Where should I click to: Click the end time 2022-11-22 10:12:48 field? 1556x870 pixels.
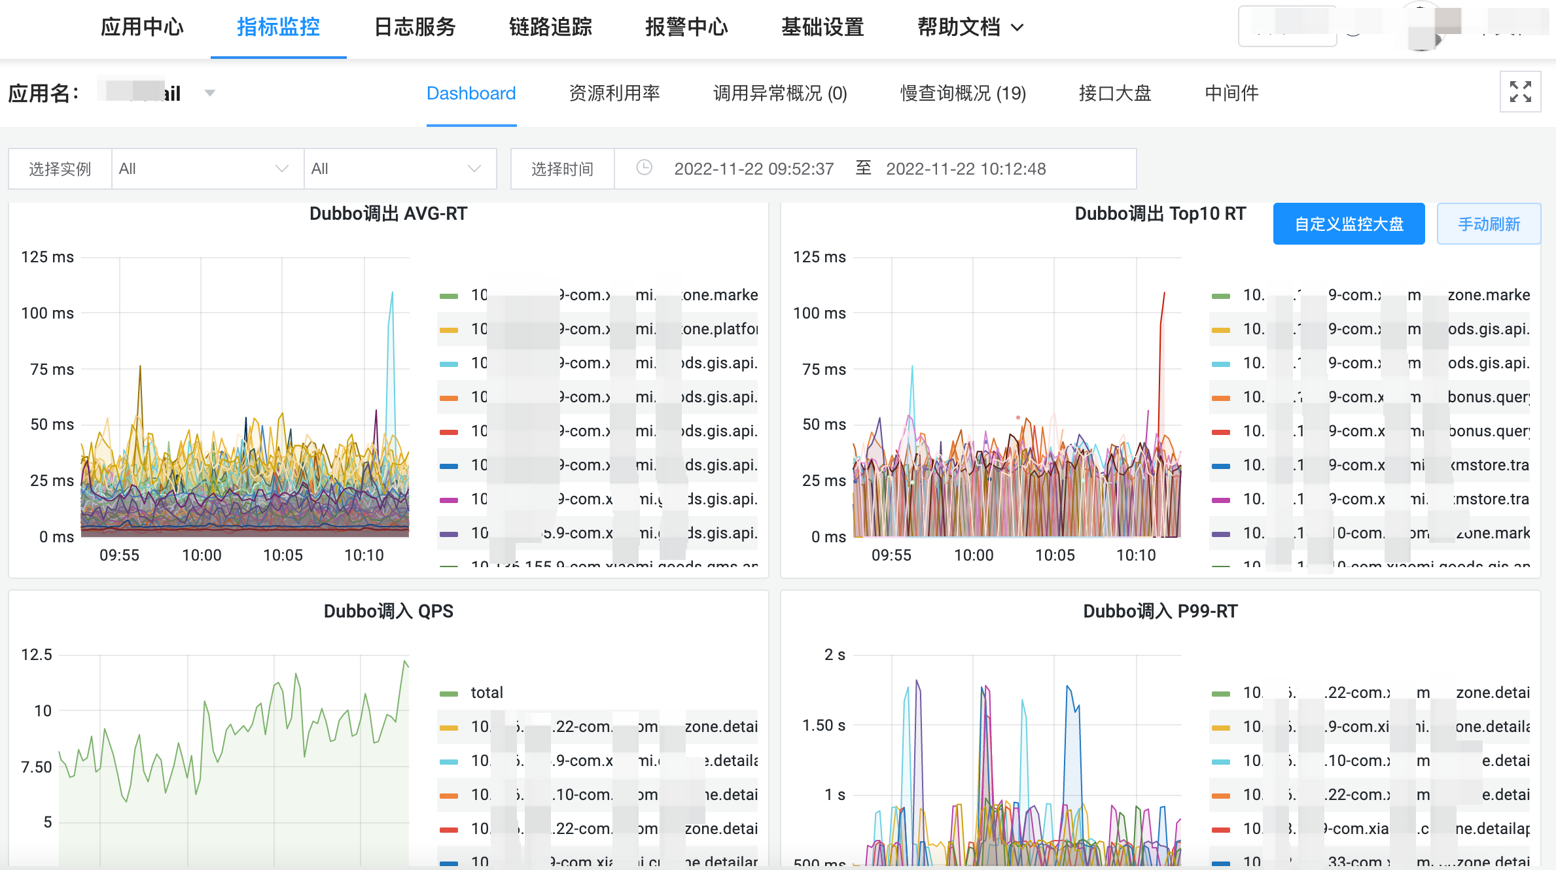click(x=966, y=169)
